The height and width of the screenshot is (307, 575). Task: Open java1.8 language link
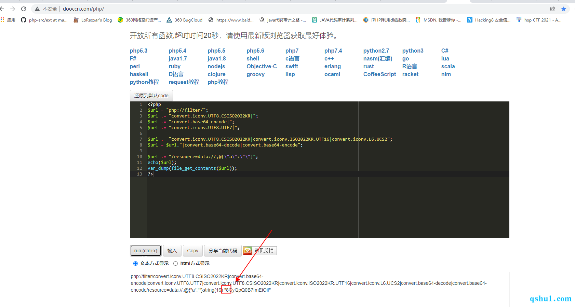(x=217, y=58)
